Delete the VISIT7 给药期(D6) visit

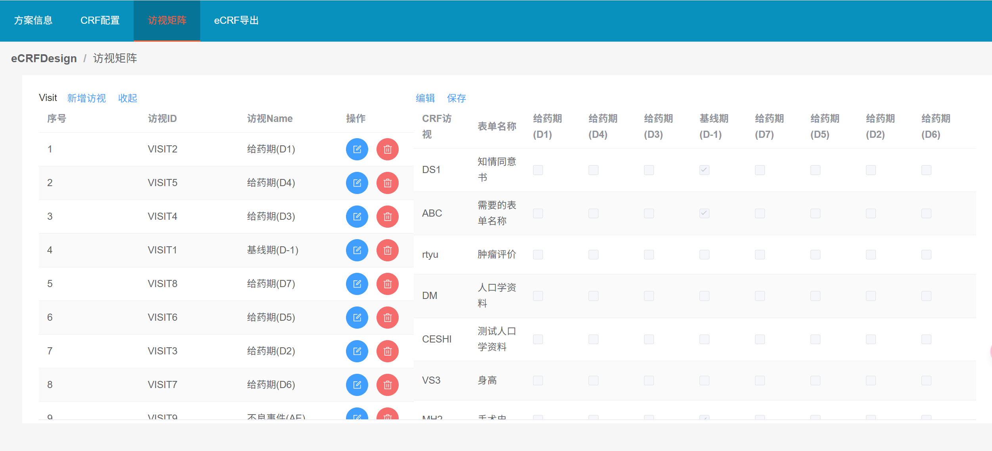pos(387,385)
